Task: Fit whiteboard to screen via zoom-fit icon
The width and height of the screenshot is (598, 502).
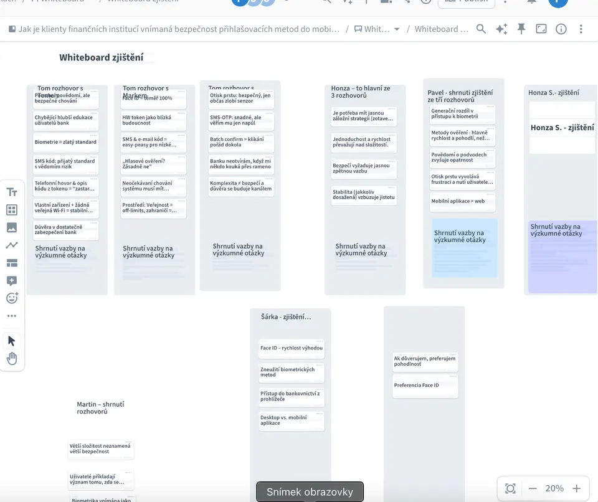Action: (x=510, y=488)
